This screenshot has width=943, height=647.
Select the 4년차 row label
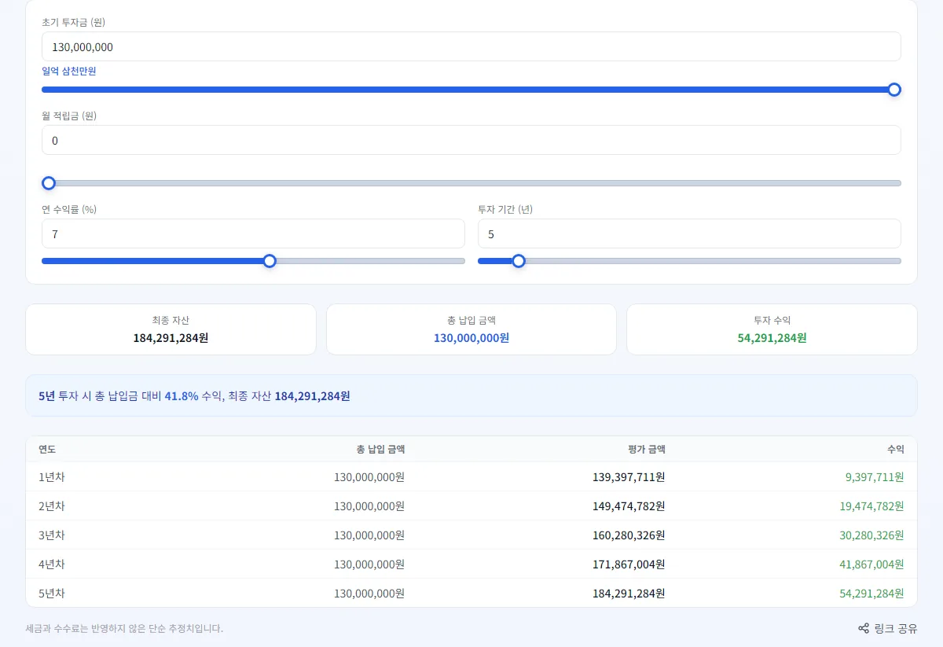[x=52, y=564]
